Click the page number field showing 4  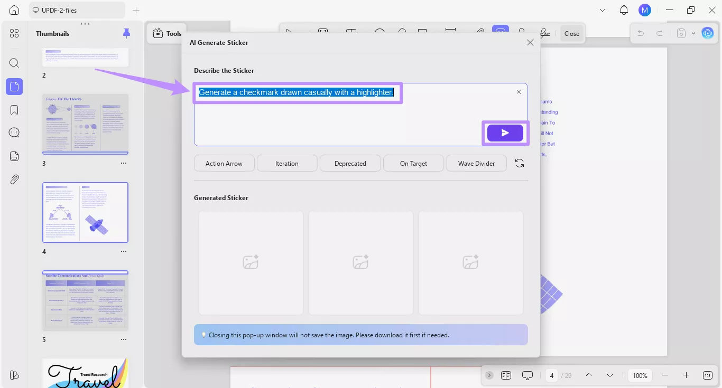click(552, 375)
